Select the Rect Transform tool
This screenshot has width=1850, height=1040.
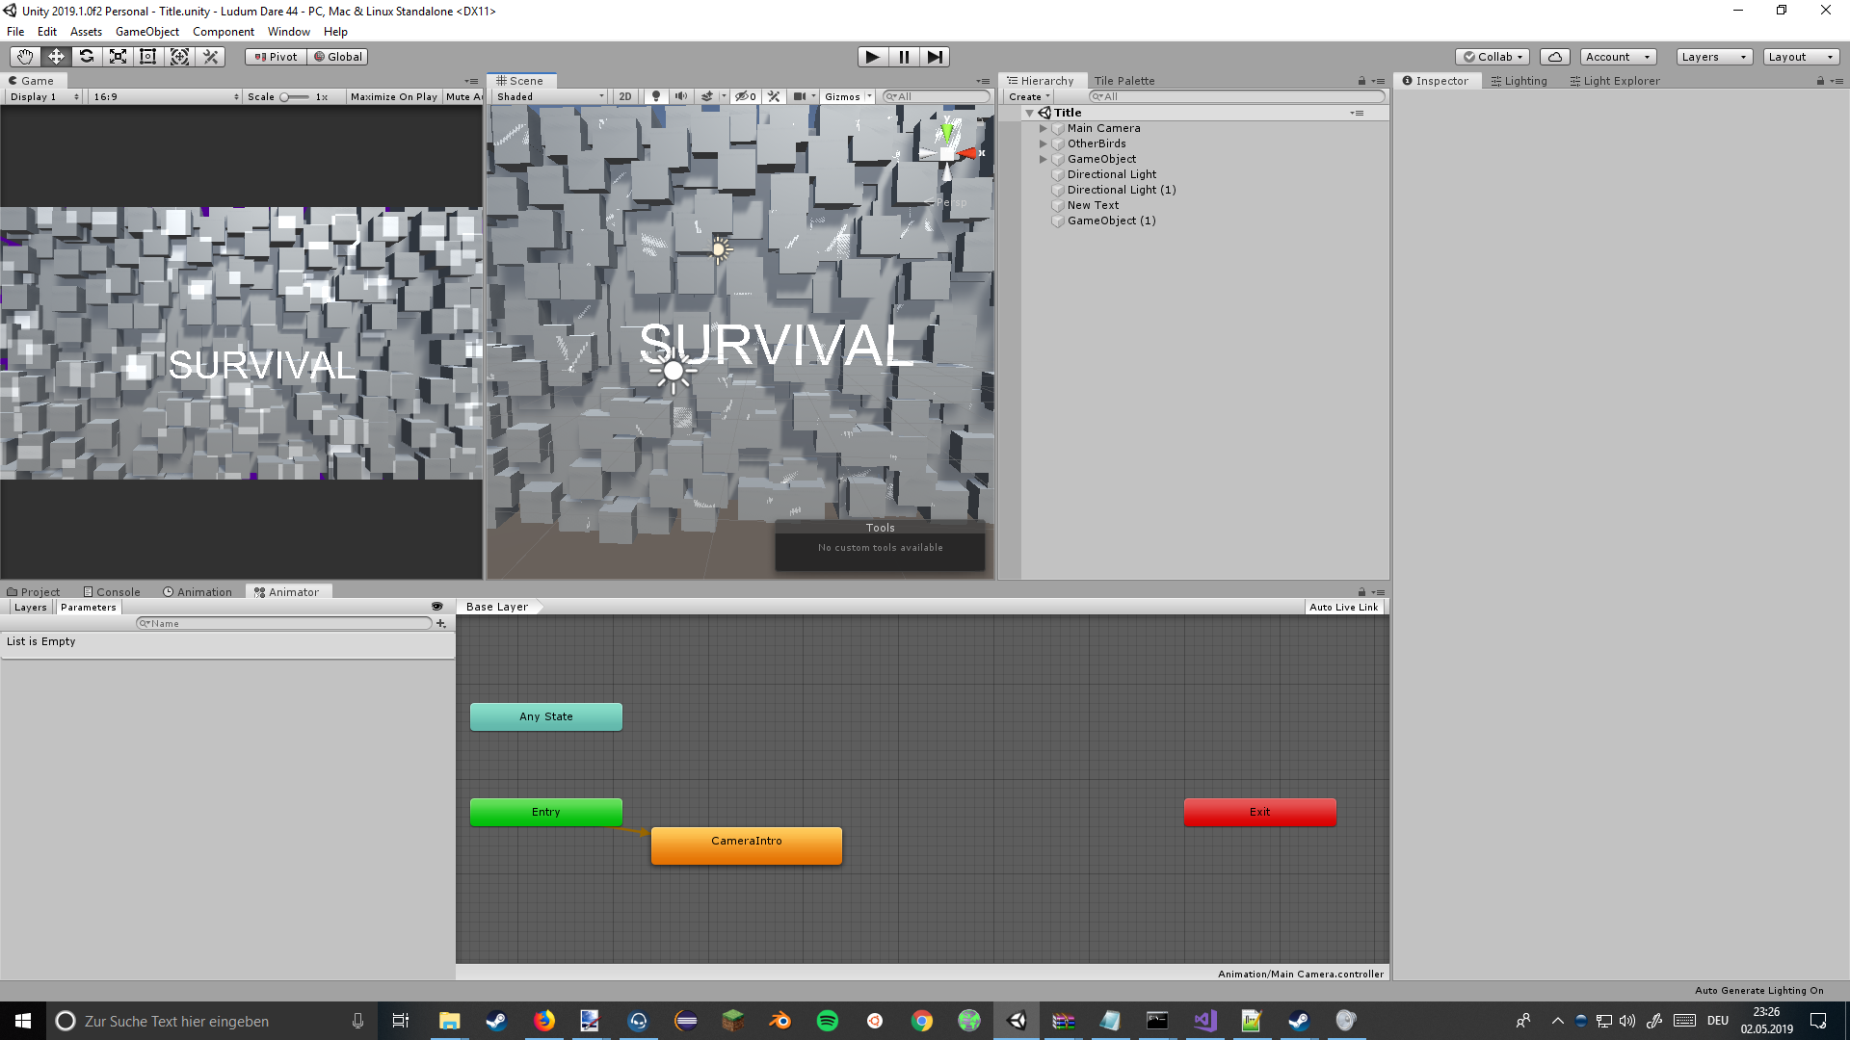(x=148, y=57)
